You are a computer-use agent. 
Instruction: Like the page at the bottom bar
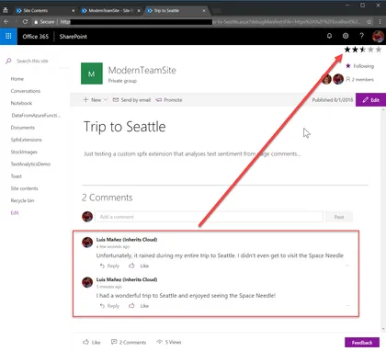click(92, 342)
